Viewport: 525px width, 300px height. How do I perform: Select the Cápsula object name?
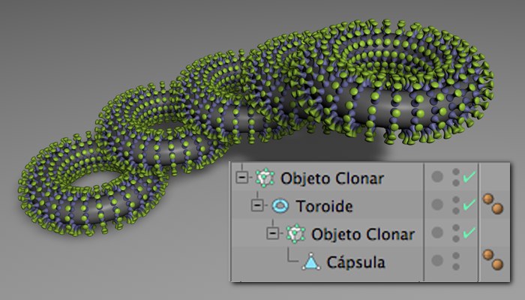(x=355, y=262)
